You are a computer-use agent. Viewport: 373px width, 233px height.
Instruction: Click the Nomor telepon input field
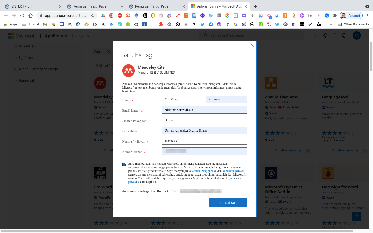tap(204, 151)
